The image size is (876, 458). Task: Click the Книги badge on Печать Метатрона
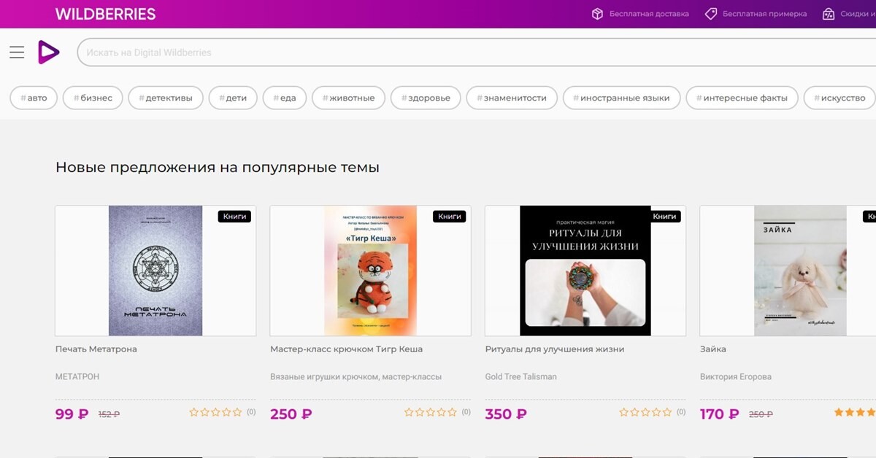(x=234, y=216)
